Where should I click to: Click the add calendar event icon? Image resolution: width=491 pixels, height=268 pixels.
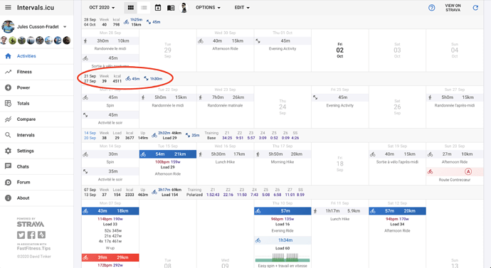point(158,8)
